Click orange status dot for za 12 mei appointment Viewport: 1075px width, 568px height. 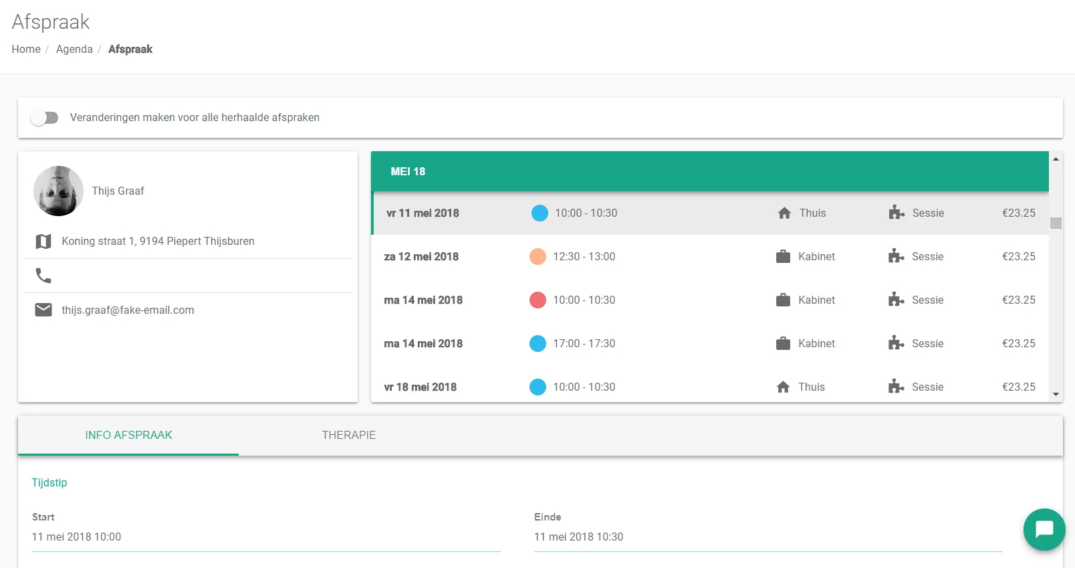click(537, 257)
